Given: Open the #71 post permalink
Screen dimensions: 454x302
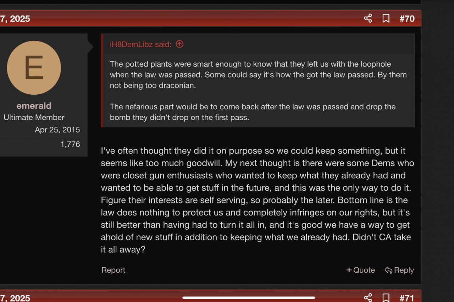Looking at the screenshot, I should pyautogui.click(x=407, y=298).
